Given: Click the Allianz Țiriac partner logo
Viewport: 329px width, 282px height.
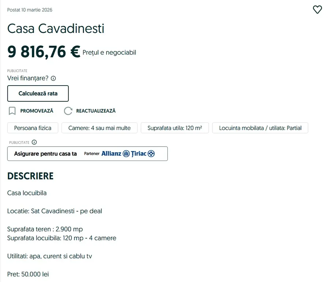Looking at the screenshot, I should pos(128,154).
